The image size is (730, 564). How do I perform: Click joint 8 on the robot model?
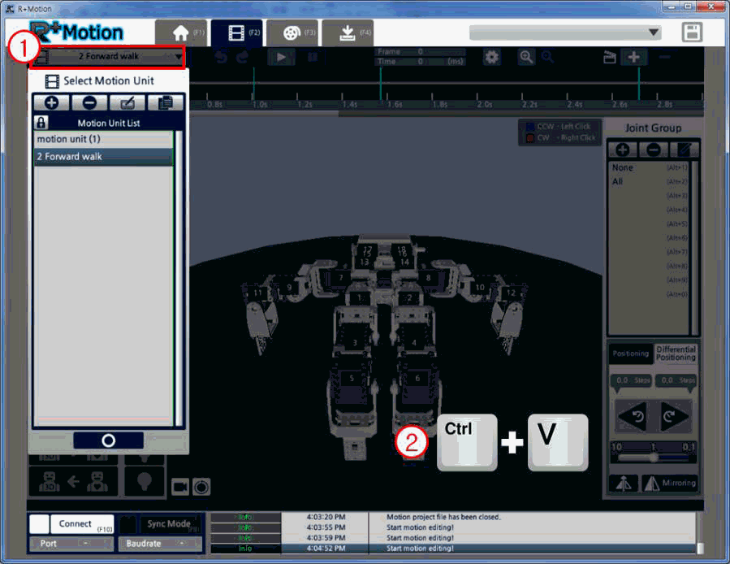[x=428, y=277]
